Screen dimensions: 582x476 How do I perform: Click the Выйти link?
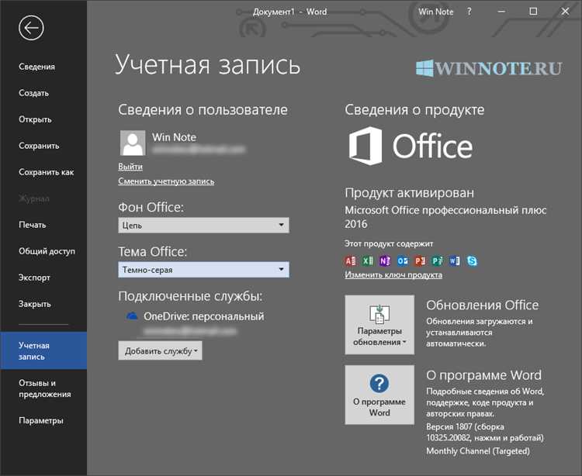130,167
